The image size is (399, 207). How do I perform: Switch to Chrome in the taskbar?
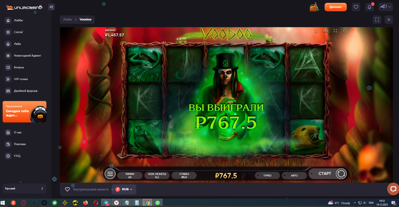coord(147,203)
